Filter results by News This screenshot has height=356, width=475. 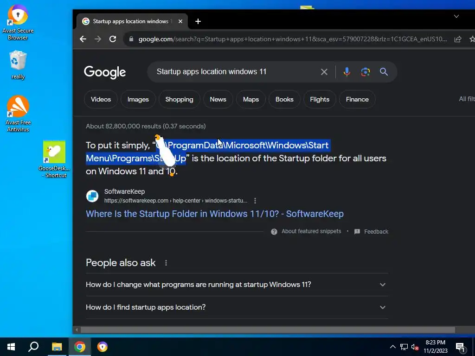pos(218,99)
